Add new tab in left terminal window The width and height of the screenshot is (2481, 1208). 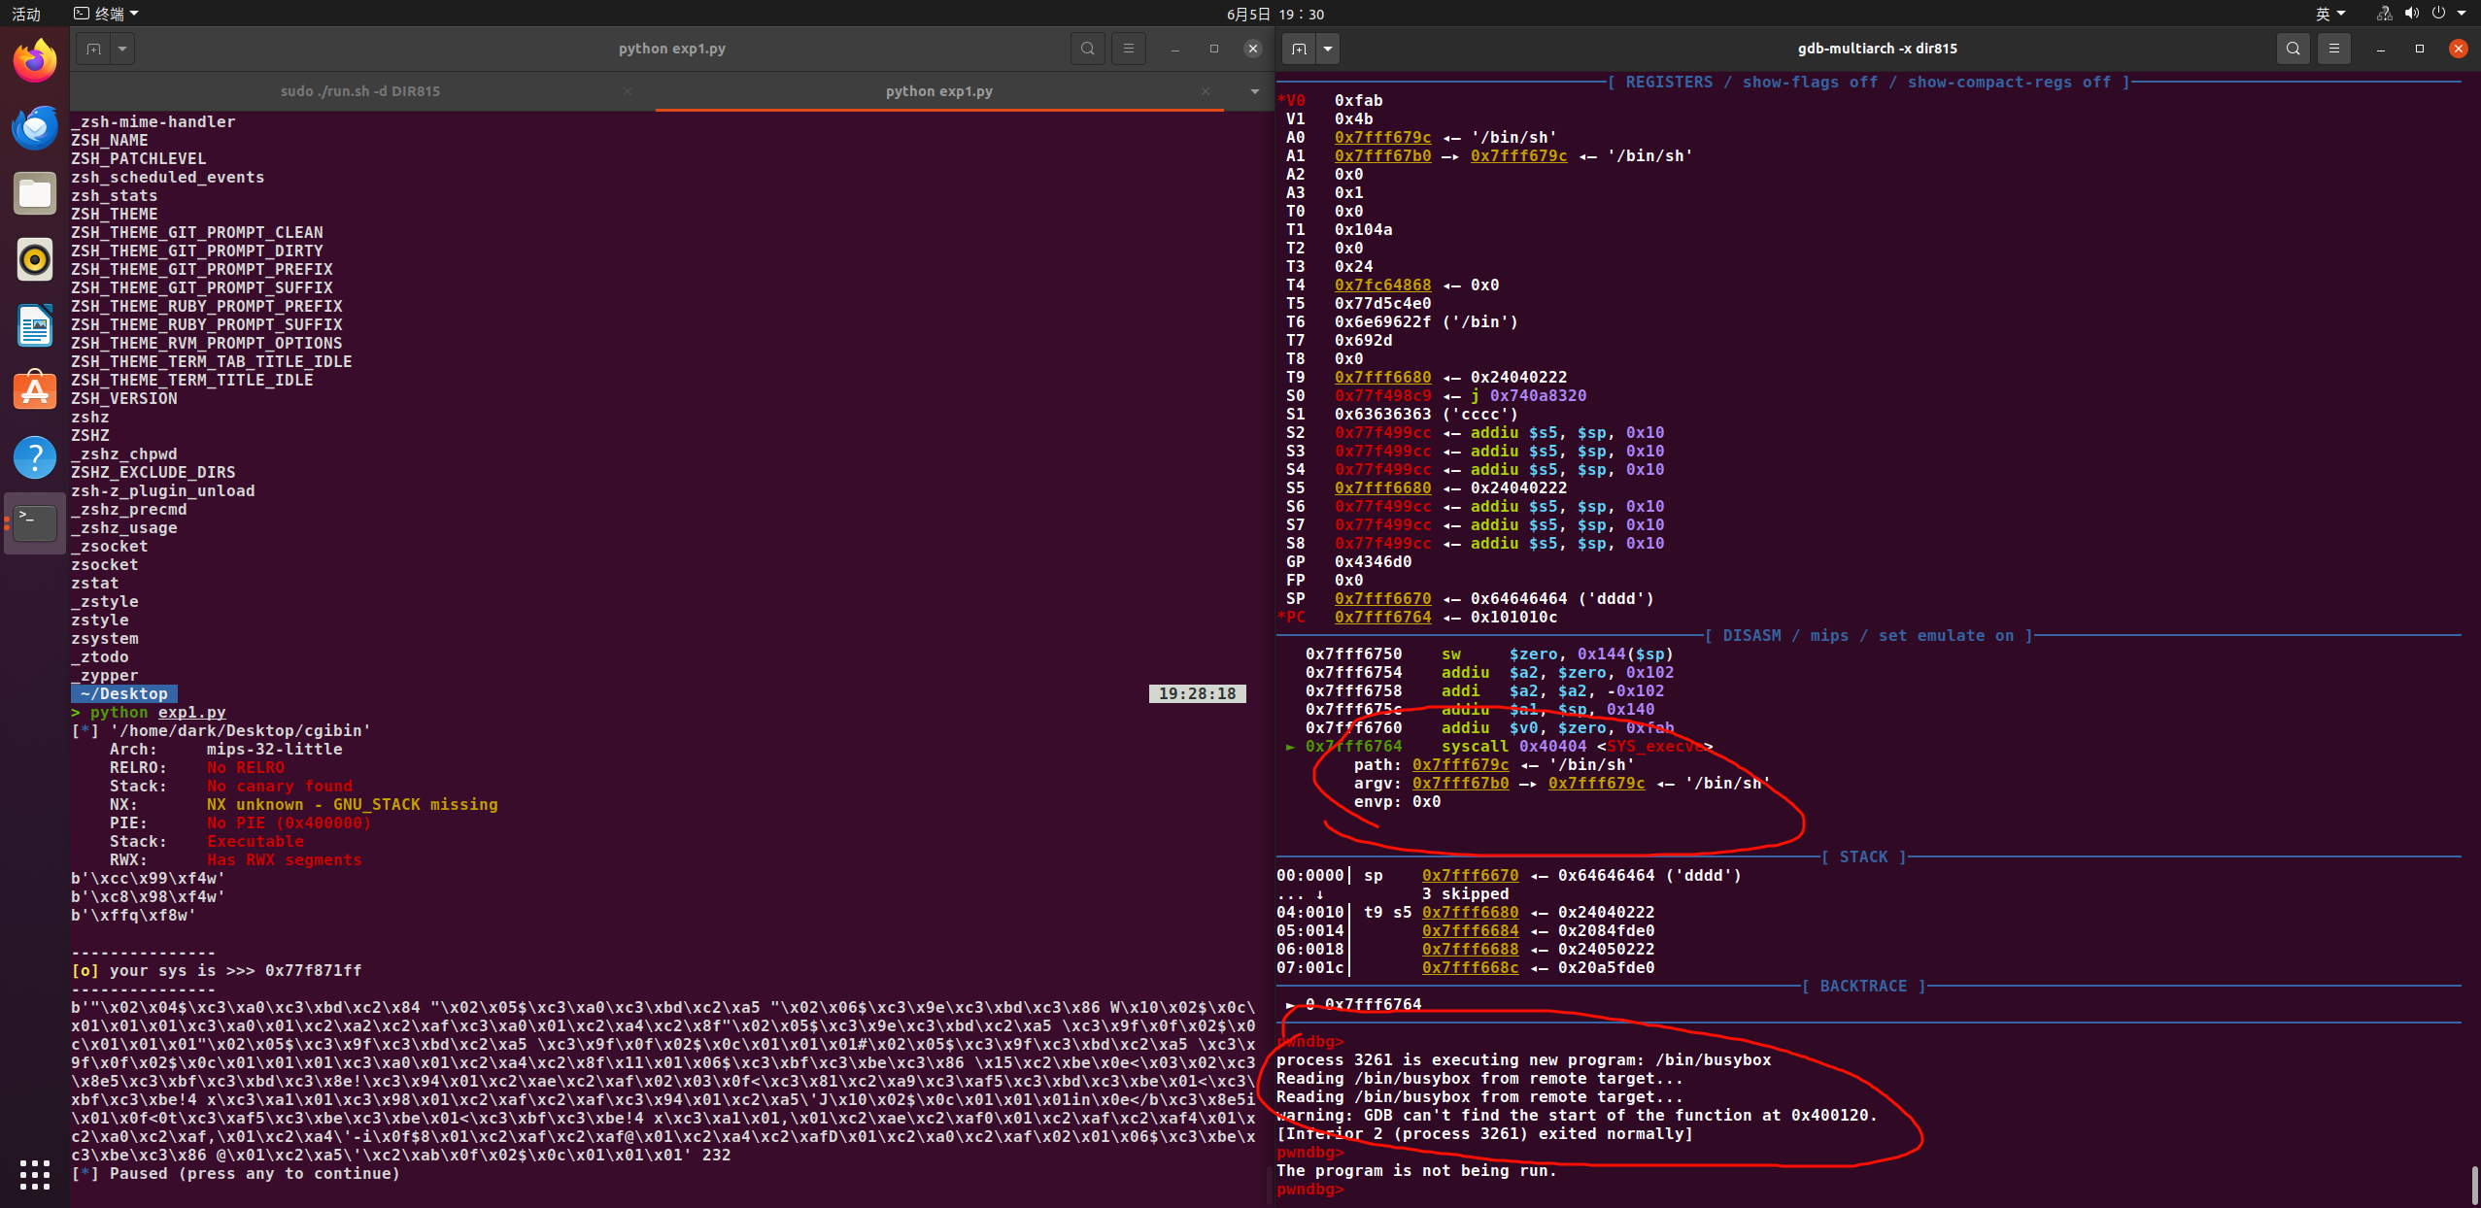(x=93, y=49)
